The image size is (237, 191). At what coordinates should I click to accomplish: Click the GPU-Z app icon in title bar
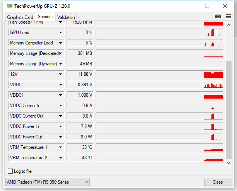pyautogui.click(x=9, y=6)
